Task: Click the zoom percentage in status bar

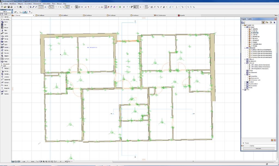Action: pos(33,162)
